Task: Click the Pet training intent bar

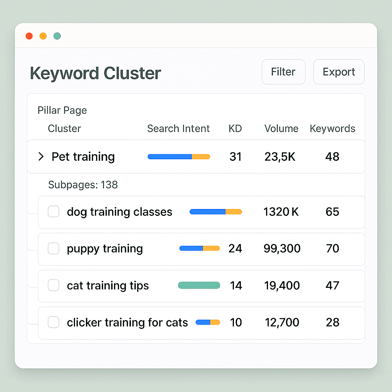Action: coord(179,157)
